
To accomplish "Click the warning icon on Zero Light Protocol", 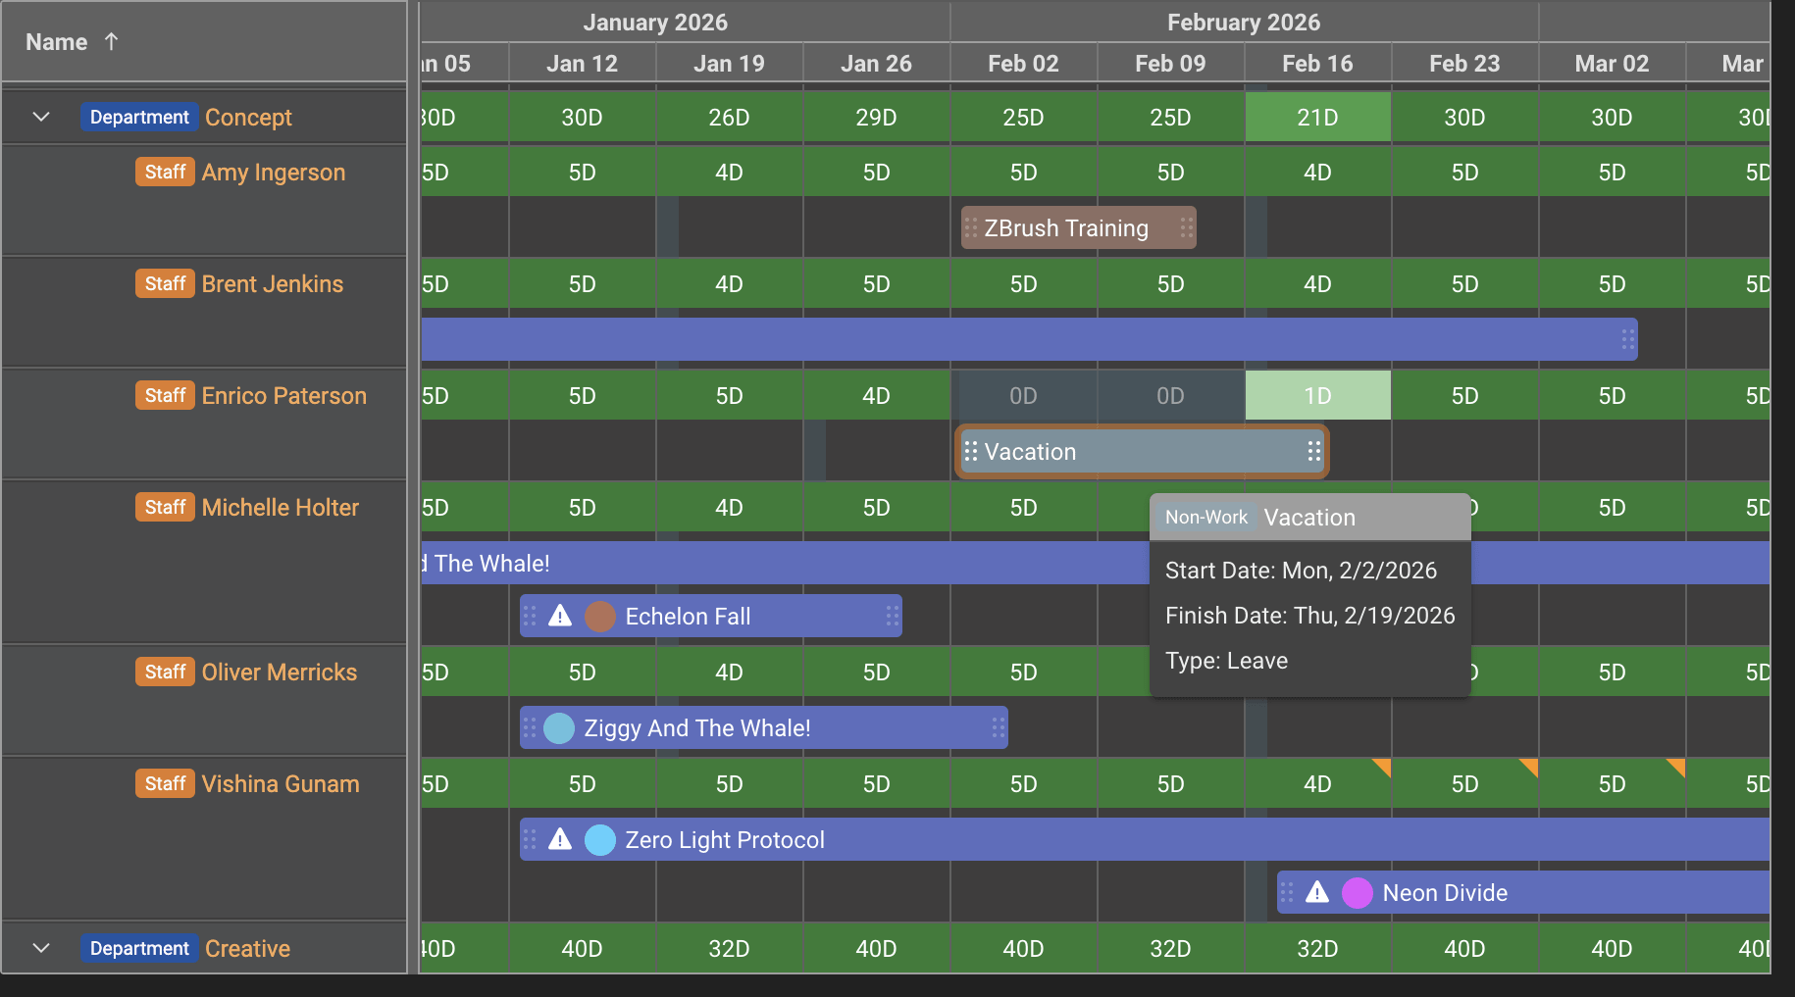I will tap(560, 839).
